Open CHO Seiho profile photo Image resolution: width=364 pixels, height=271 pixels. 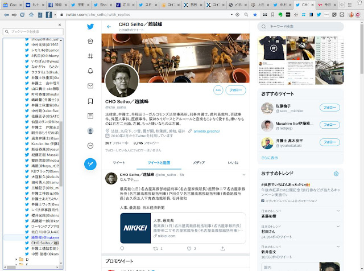click(x=122, y=81)
